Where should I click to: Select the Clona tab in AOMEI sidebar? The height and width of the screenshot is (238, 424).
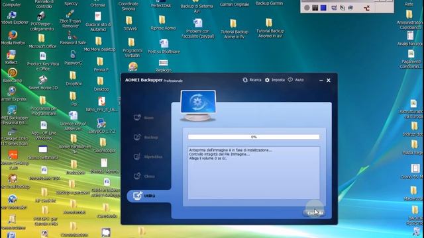(x=144, y=176)
